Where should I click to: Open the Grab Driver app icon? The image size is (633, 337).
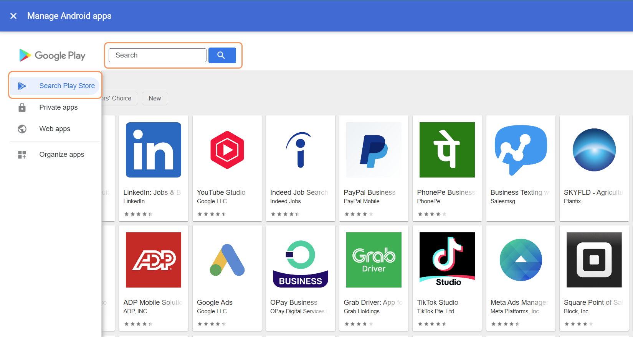374,260
